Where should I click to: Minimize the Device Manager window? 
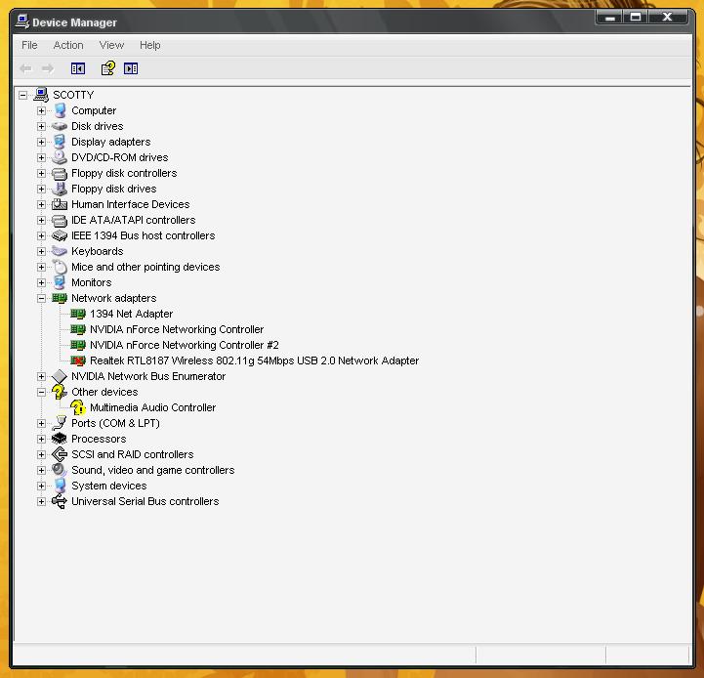[x=610, y=18]
